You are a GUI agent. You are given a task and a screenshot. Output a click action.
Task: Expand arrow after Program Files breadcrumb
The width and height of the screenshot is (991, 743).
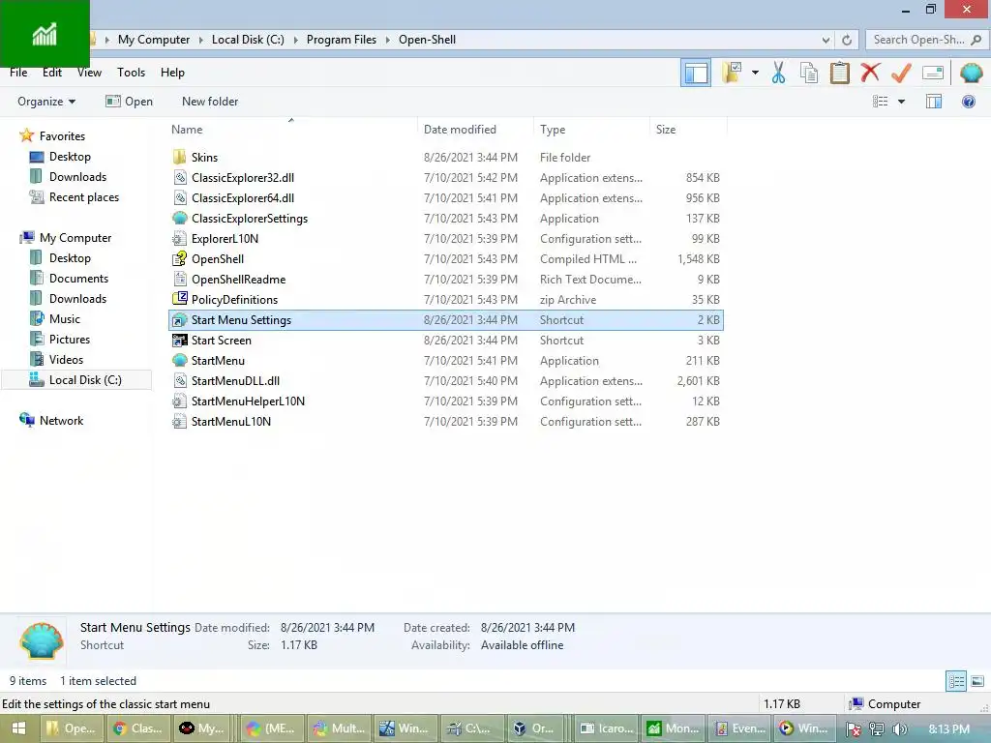387,40
